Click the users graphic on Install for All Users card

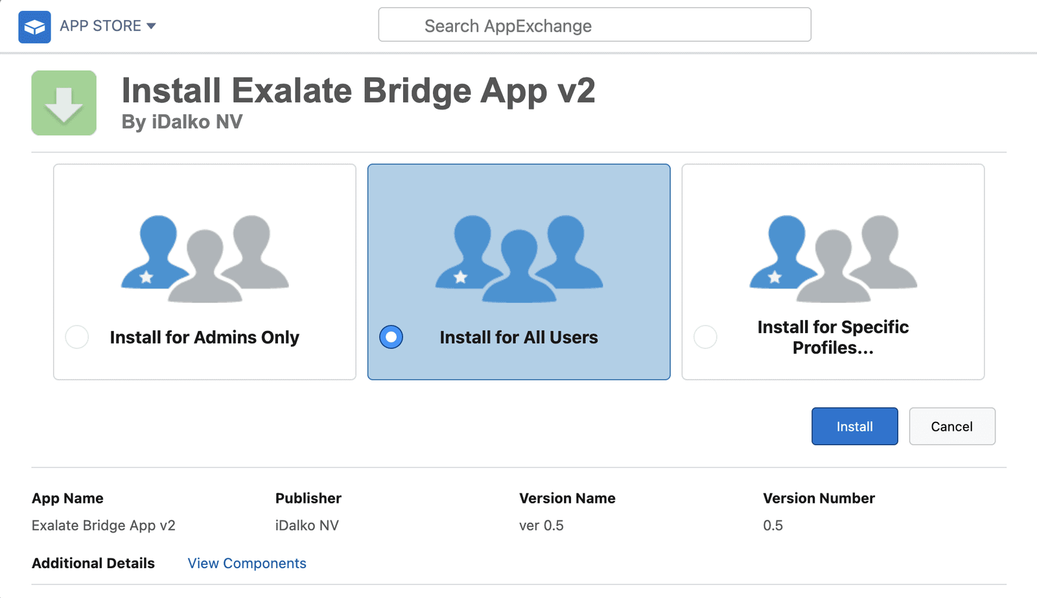point(518,259)
